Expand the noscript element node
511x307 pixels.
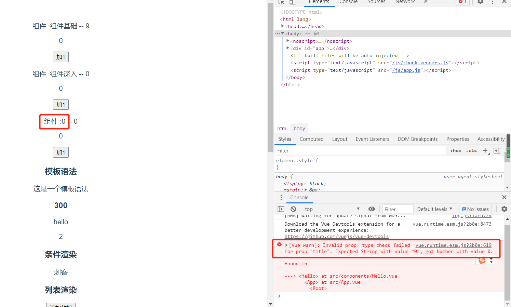pos(288,41)
